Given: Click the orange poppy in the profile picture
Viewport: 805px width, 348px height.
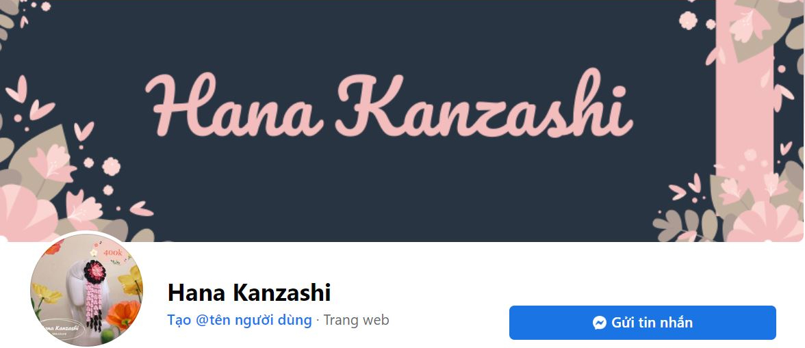Looking at the screenshot, I should pos(122,314).
